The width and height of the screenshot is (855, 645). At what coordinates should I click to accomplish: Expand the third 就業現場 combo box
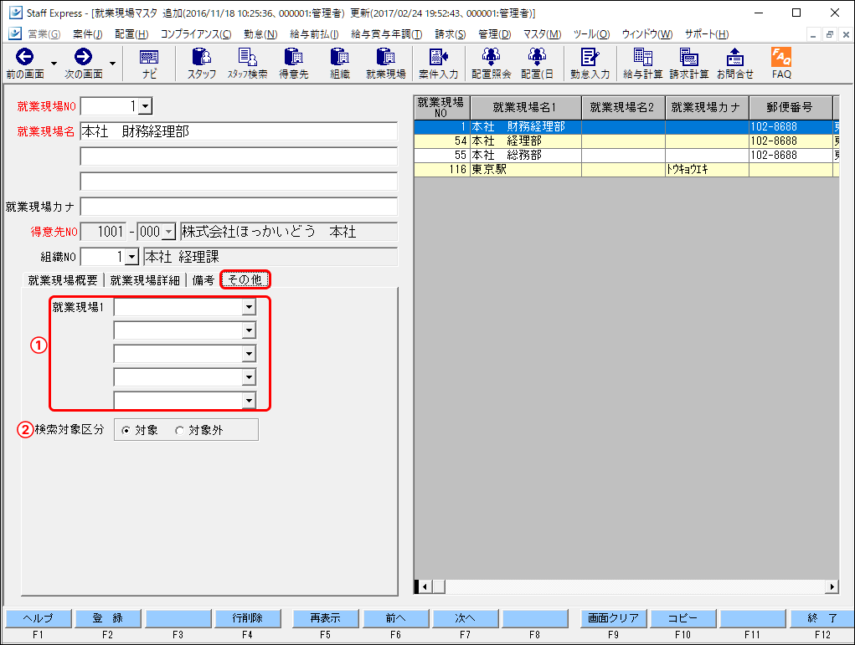[249, 354]
